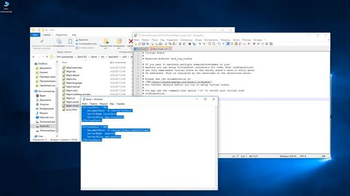Click Pin to Quick access icon in Explorer
The width and height of the screenshot is (350, 196).
[42, 41]
